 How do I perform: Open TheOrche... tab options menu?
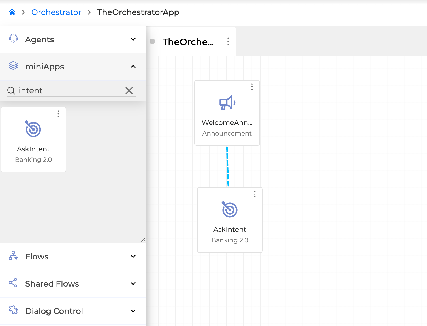pyautogui.click(x=228, y=42)
